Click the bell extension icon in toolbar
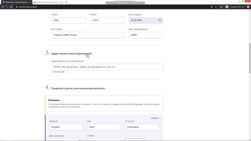 coord(221,7)
